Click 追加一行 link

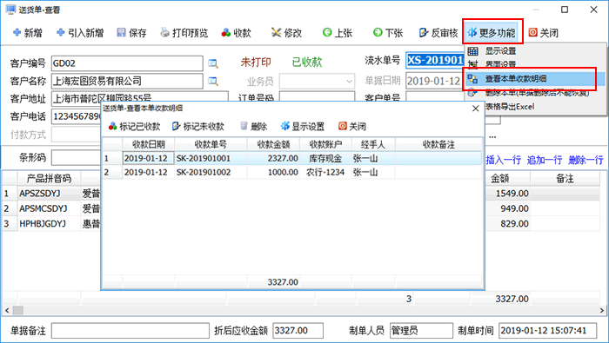click(545, 160)
